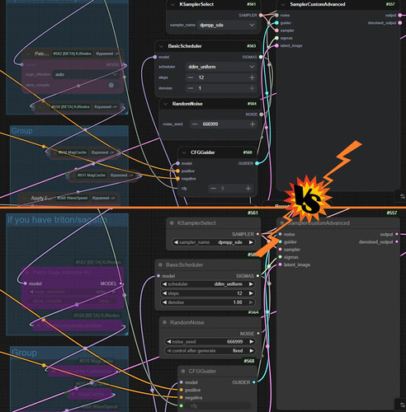Image resolution: width=406 pixels, height=412 pixels.
Task: Collapse CFGGuider node using its chevron
Action: tap(184, 152)
